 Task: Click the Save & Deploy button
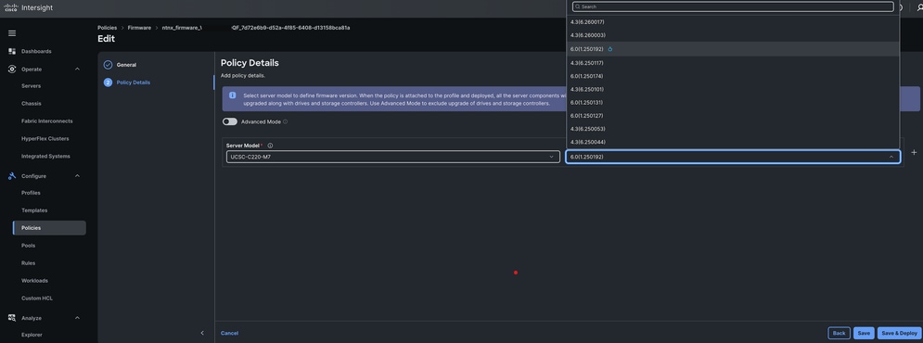(x=899, y=333)
